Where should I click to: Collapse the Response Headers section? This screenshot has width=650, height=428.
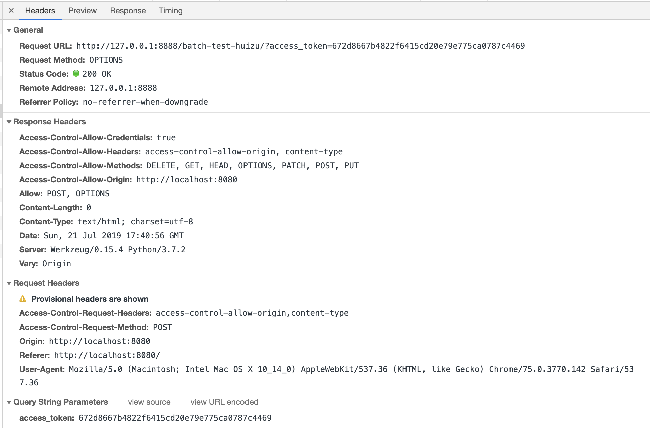pos(9,122)
